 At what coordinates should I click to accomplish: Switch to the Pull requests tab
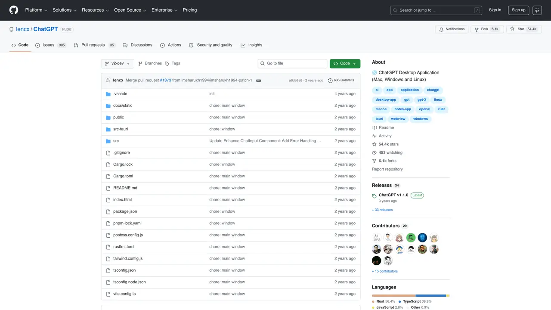click(x=94, y=45)
